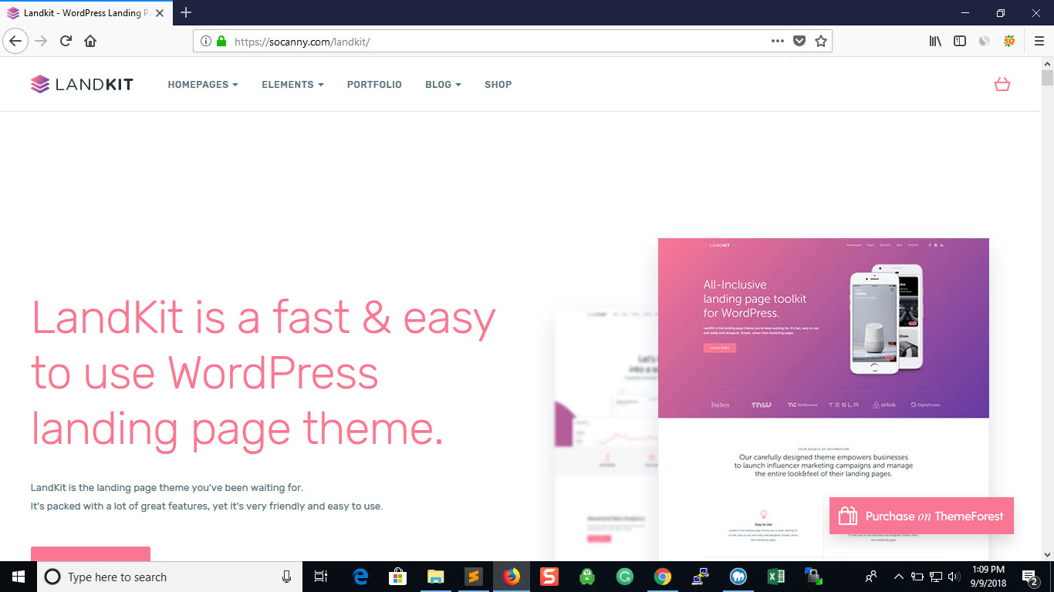Open page actions three-dot menu
Screen dimensions: 1054x592
777,41
